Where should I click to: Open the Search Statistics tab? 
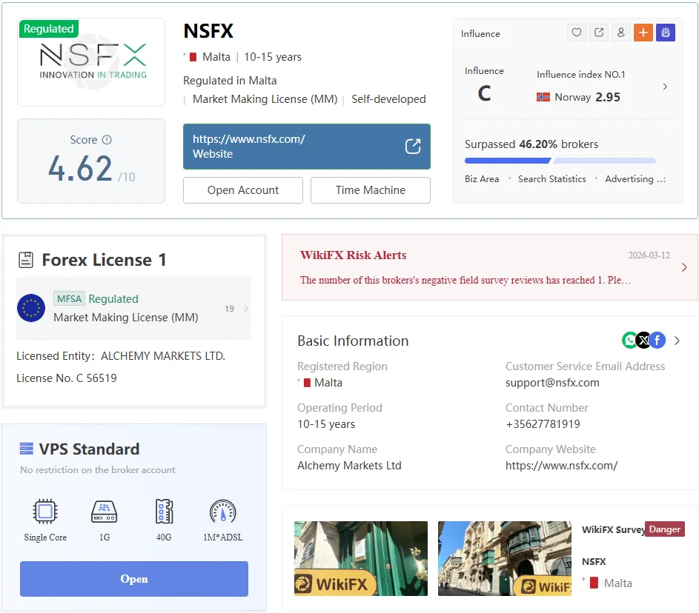tap(552, 179)
